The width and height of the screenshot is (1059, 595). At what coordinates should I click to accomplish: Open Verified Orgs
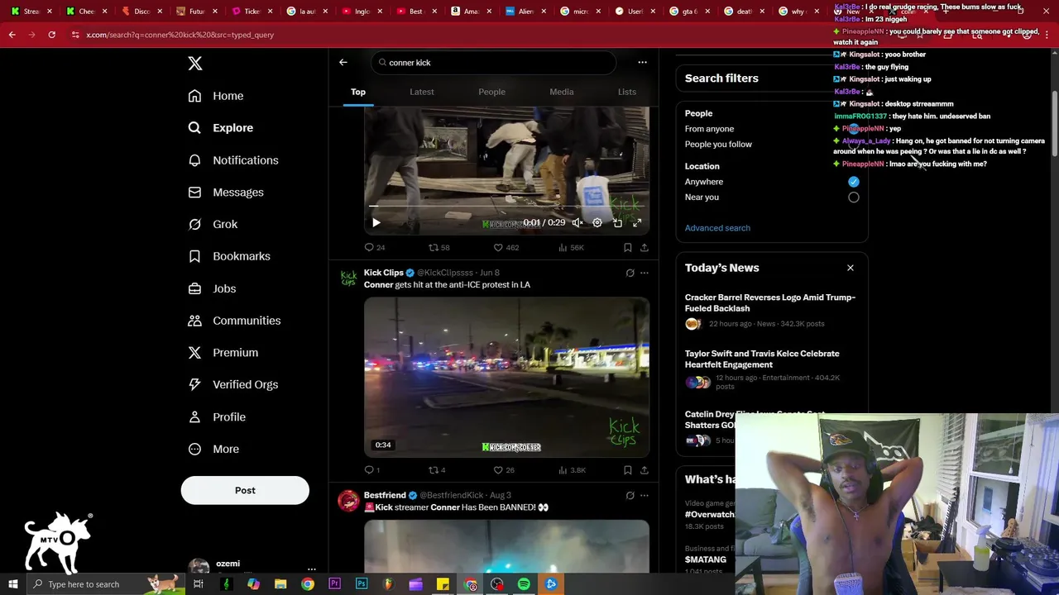coord(233,384)
